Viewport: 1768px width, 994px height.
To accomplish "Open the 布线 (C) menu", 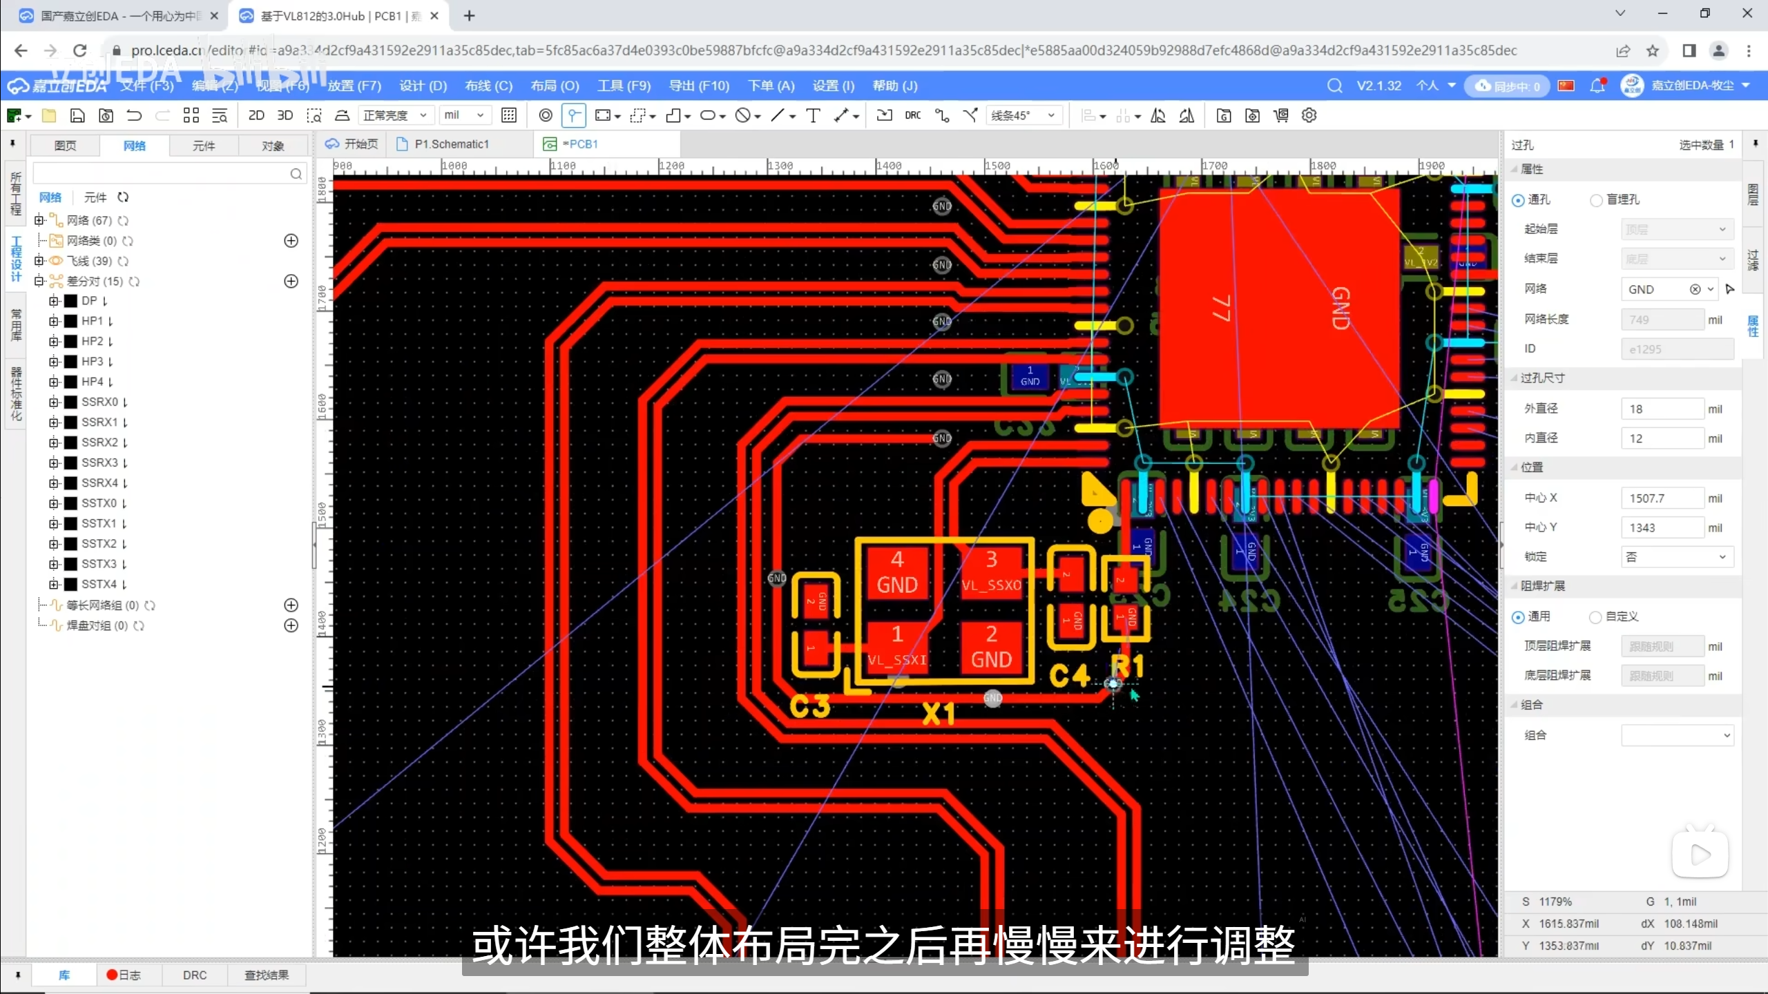I will 488,86.
